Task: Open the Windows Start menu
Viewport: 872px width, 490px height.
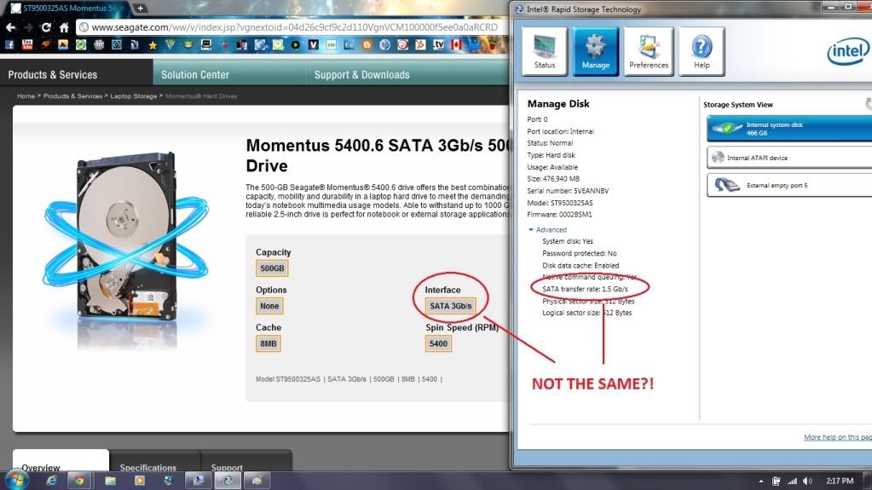Action: (x=17, y=480)
